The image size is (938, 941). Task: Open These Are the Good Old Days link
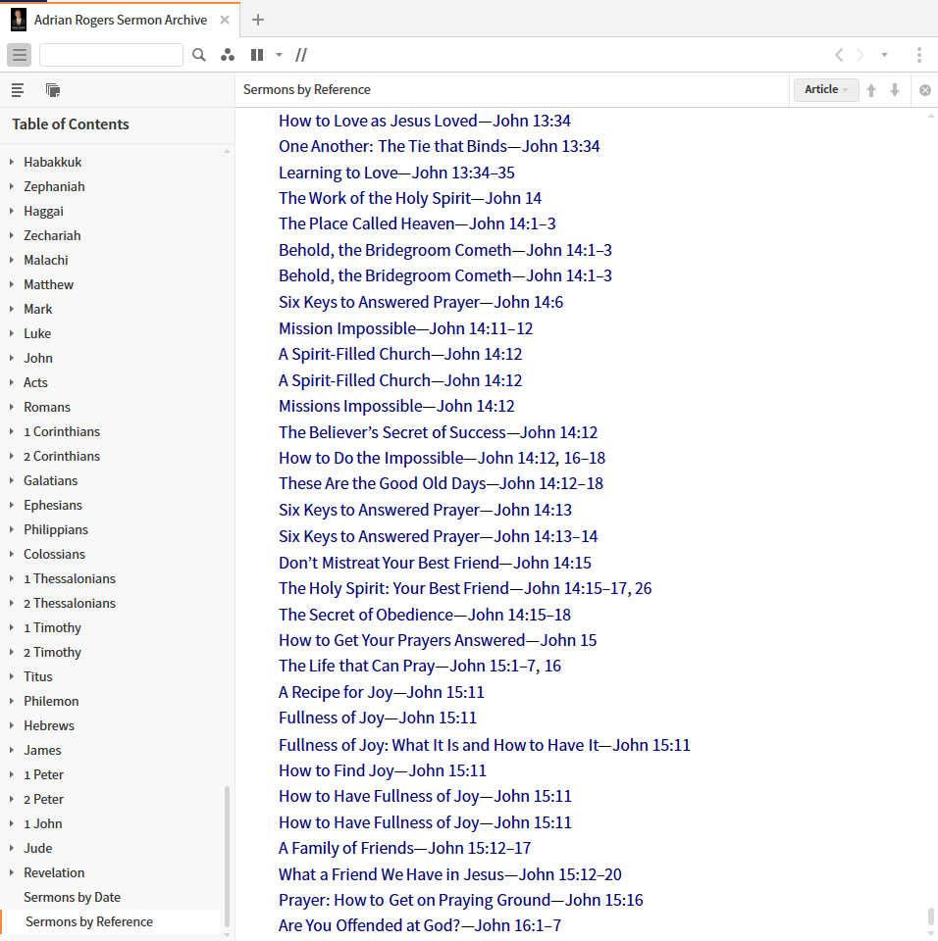tap(441, 483)
